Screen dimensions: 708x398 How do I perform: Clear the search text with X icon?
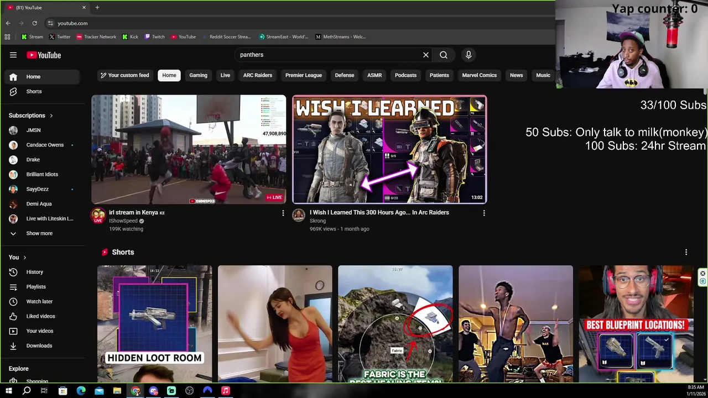(x=426, y=55)
